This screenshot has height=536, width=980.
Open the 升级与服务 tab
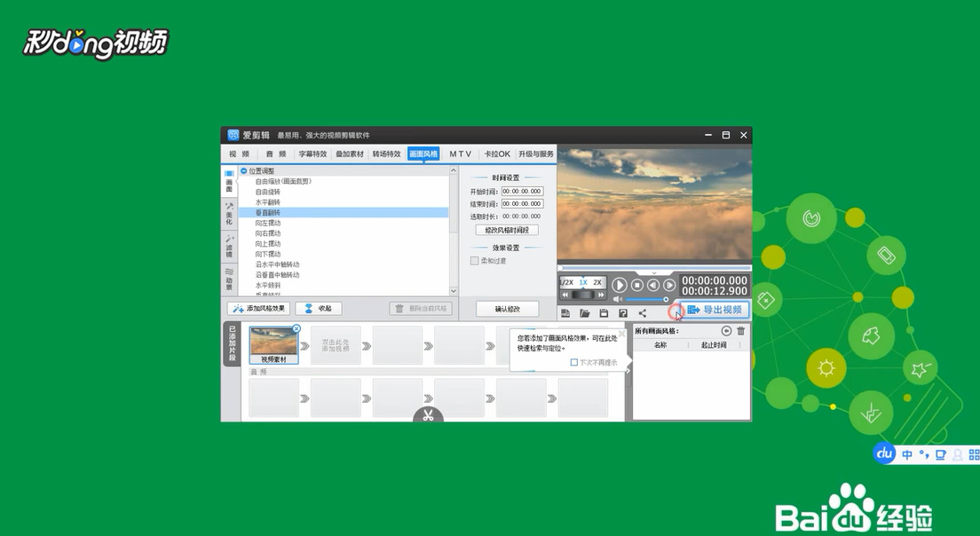(x=535, y=154)
